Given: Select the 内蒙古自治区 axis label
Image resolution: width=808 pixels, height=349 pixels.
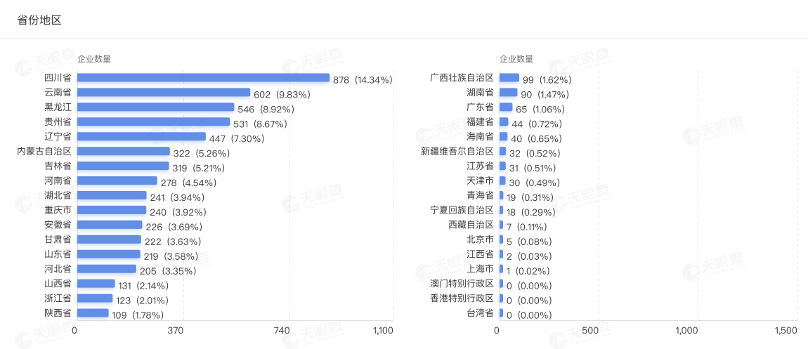Looking at the screenshot, I should pyautogui.click(x=44, y=152).
